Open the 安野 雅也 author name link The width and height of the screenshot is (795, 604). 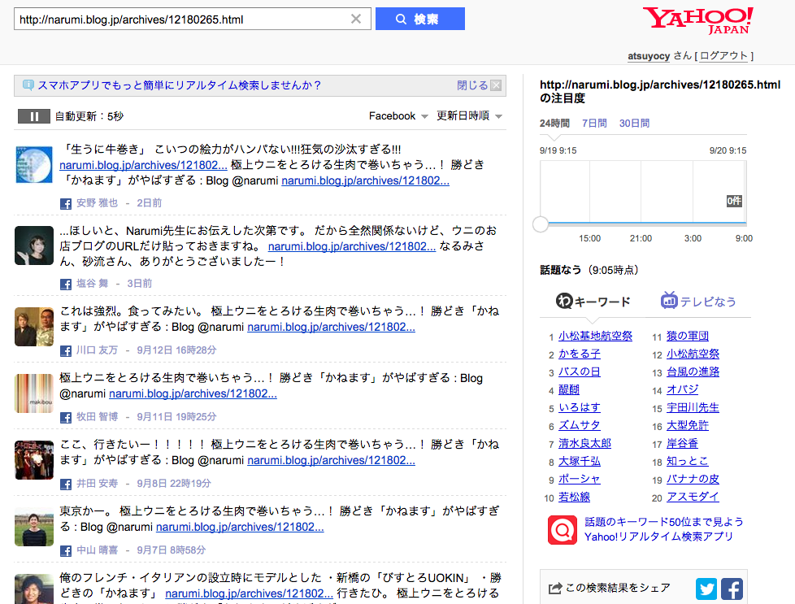(x=97, y=203)
